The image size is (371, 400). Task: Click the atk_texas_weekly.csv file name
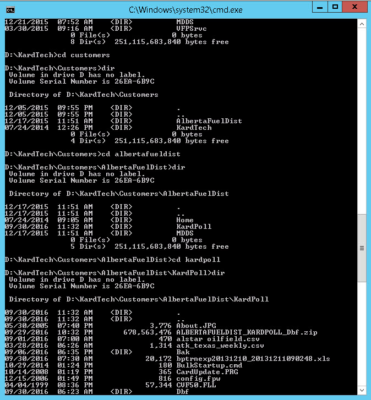220,346
